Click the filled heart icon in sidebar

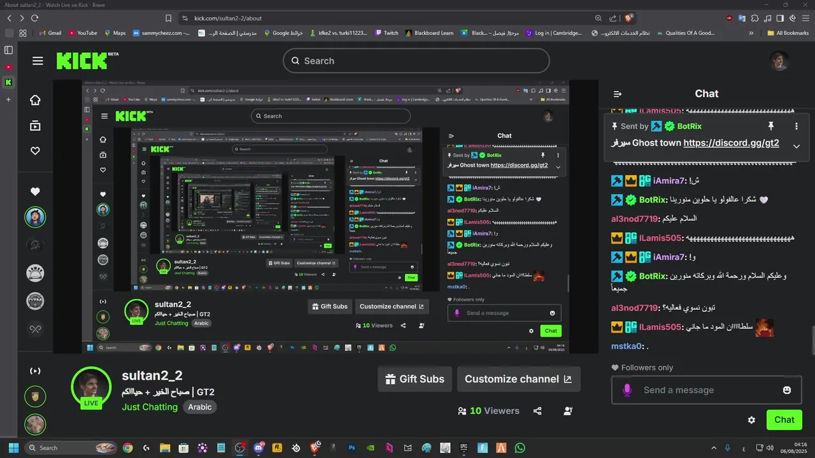[x=35, y=191]
